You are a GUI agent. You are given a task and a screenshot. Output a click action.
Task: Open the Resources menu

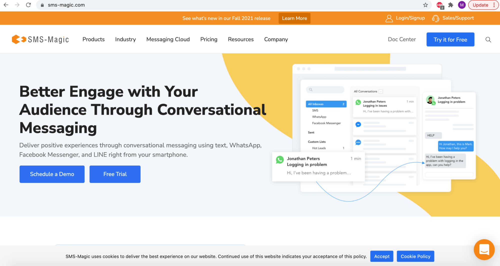coord(241,39)
